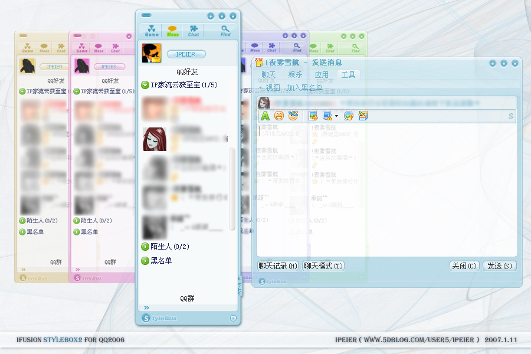
Task: Click Mess icon in pink panel
Action: (x=99, y=48)
